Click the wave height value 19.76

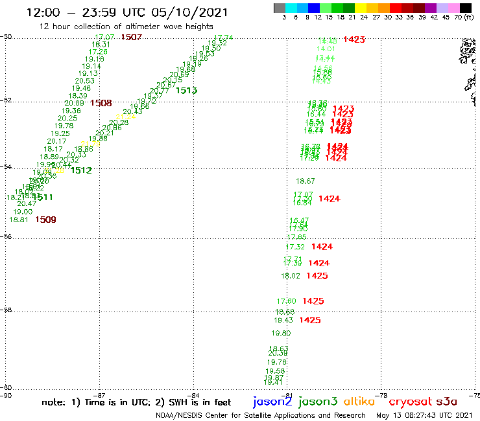coord(277,362)
